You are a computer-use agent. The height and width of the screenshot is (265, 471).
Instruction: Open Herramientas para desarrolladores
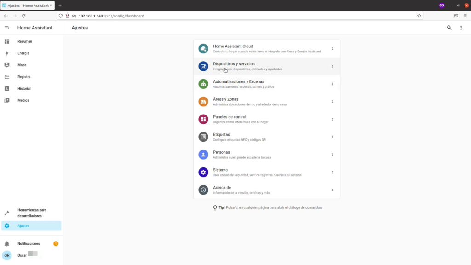[31, 213]
